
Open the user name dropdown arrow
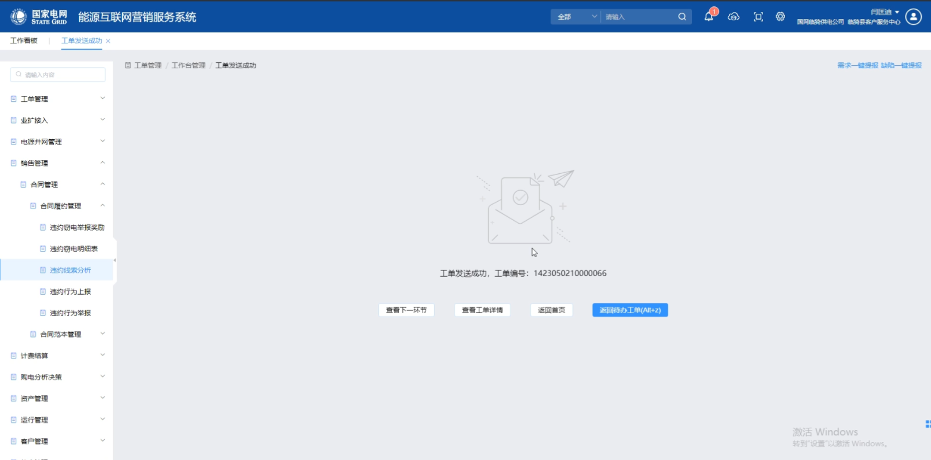tap(897, 12)
